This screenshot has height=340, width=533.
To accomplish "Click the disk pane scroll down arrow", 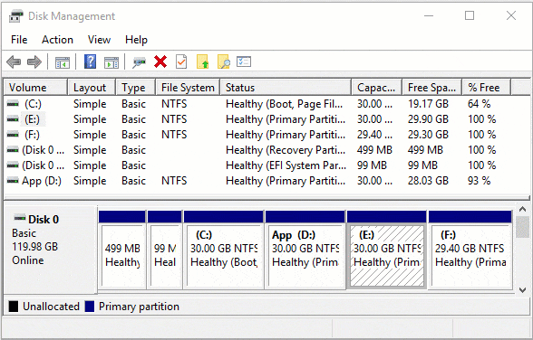I will (x=522, y=290).
